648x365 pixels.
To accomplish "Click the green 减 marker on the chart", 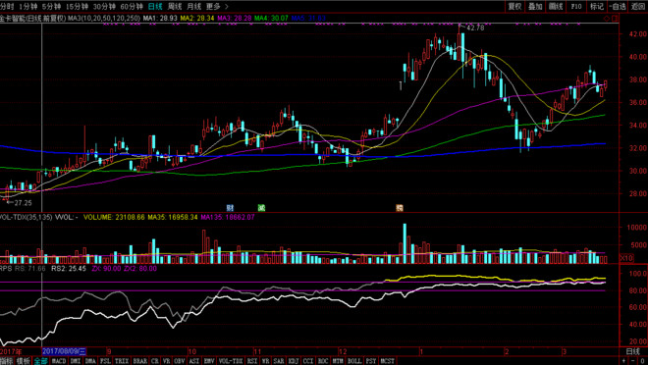I will click(x=261, y=208).
